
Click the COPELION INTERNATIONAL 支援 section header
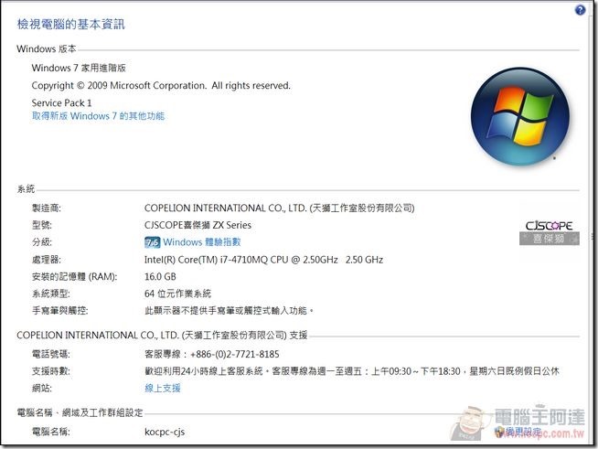162,336
